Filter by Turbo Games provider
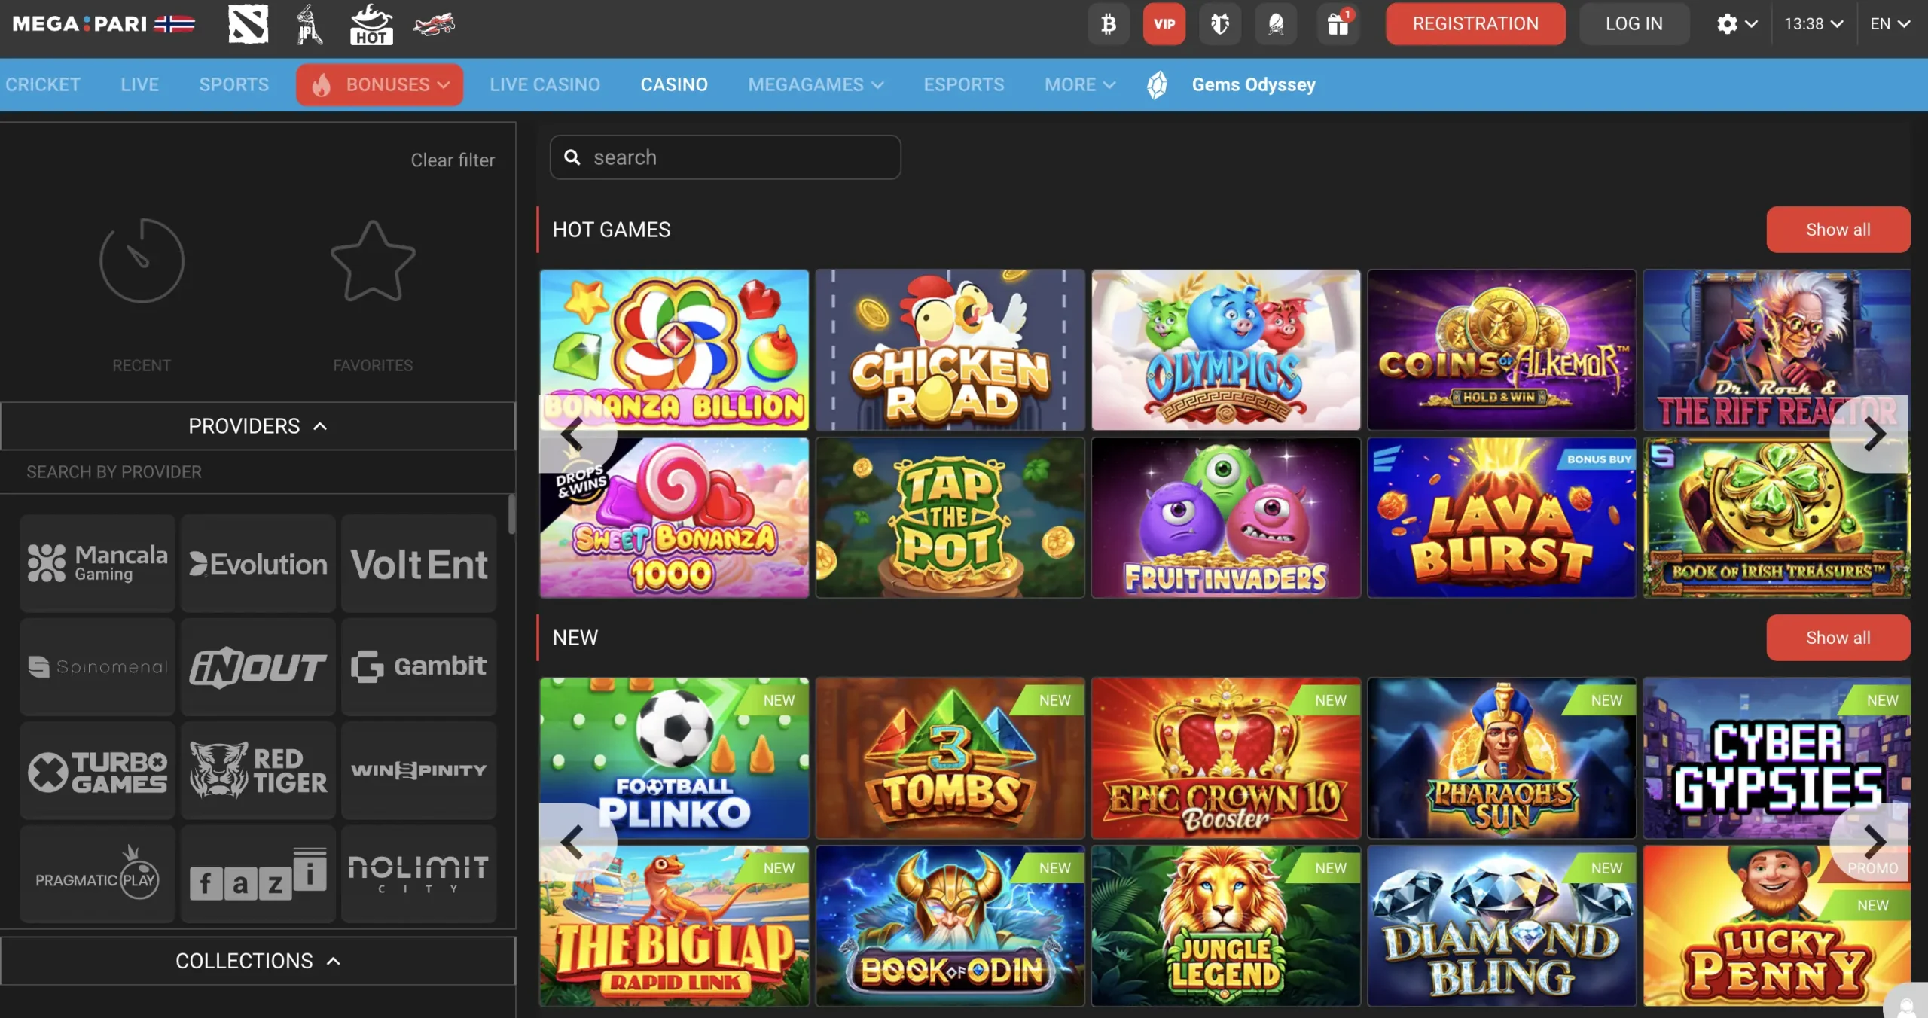1928x1018 pixels. pos(98,770)
